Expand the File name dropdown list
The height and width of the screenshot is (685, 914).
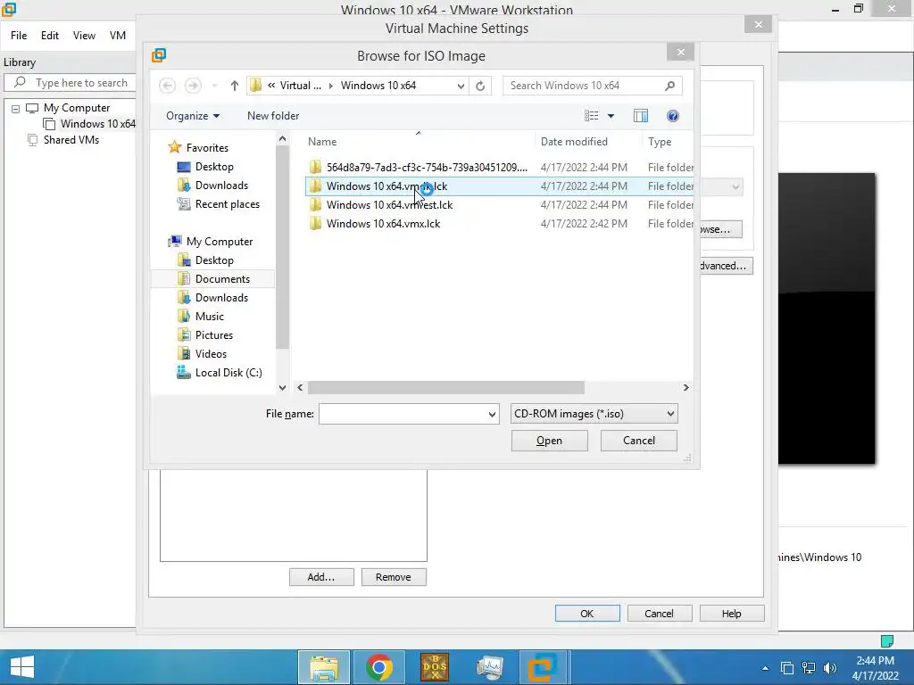[492, 414]
